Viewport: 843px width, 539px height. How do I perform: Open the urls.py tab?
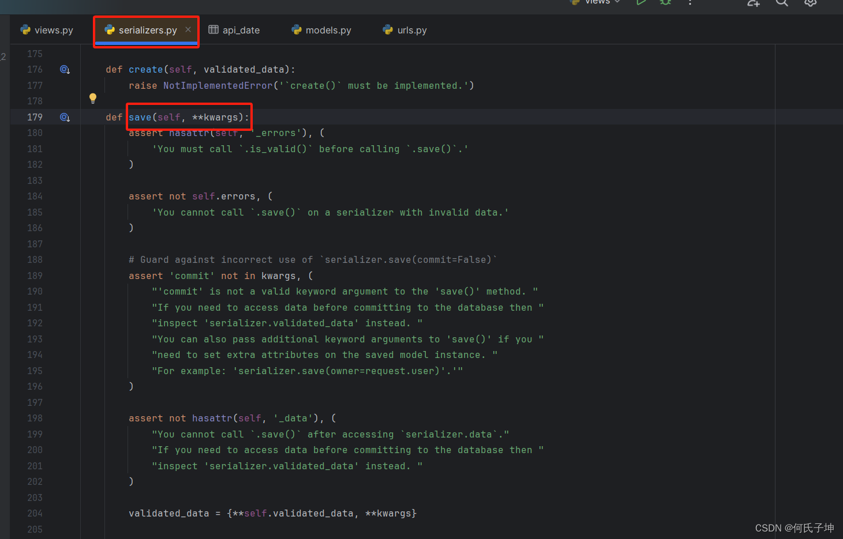pos(411,29)
